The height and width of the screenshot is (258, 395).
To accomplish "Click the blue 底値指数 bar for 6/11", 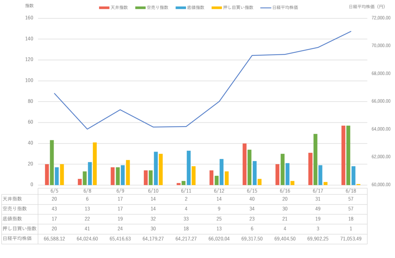I will [189, 168].
